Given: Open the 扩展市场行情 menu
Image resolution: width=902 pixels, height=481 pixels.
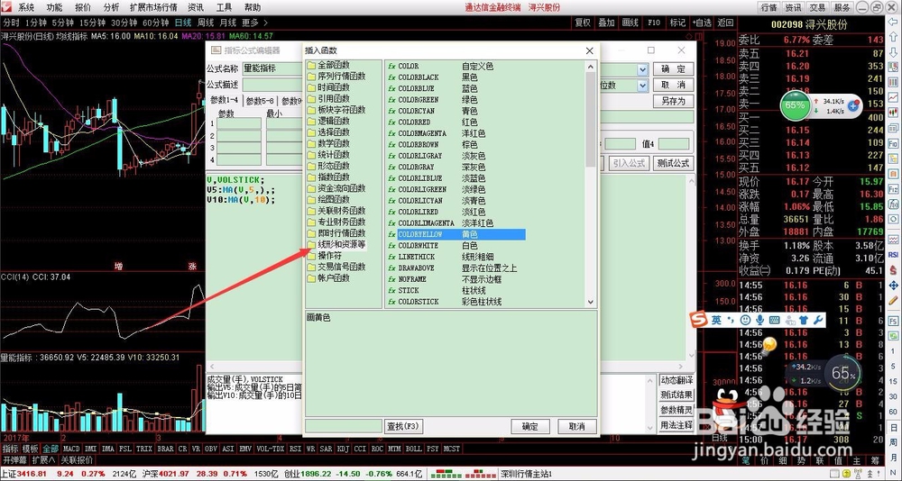Looking at the screenshot, I should tap(153, 7).
